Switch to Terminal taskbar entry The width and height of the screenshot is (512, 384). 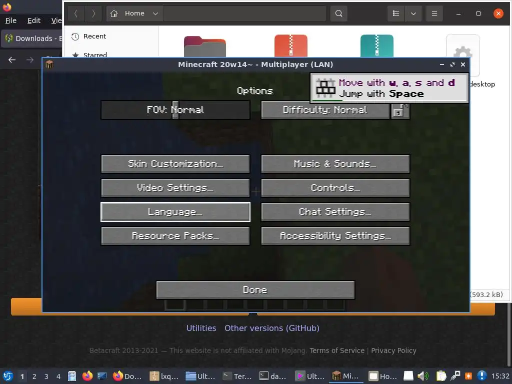[x=236, y=376]
